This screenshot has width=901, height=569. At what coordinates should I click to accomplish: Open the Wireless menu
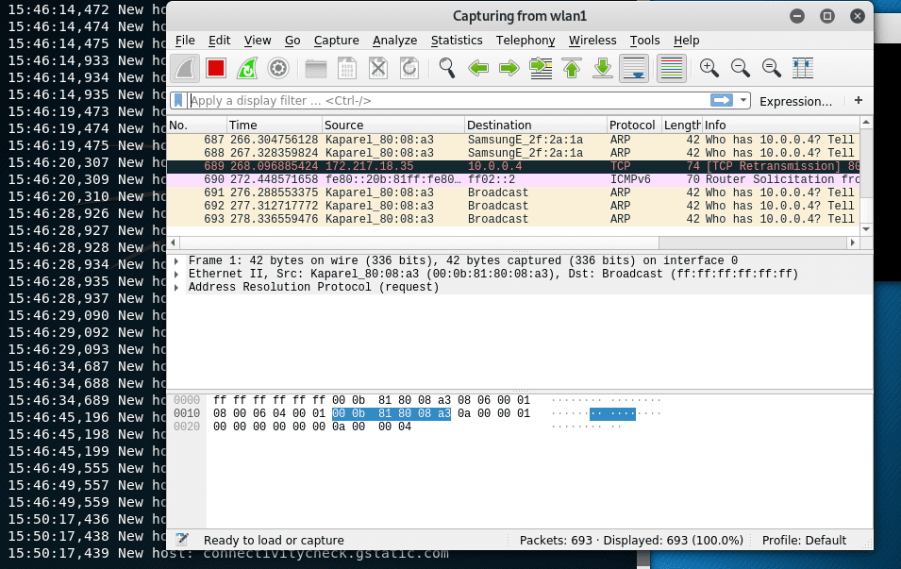pos(592,41)
